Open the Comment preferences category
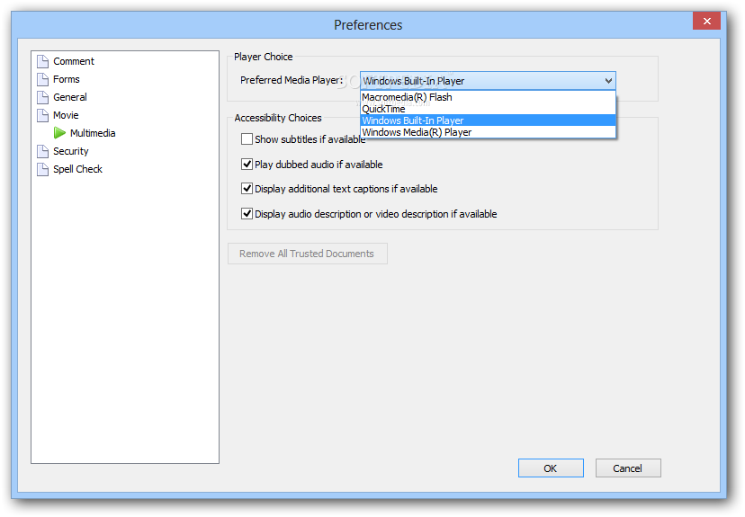This screenshot has width=745, height=517. (x=74, y=61)
